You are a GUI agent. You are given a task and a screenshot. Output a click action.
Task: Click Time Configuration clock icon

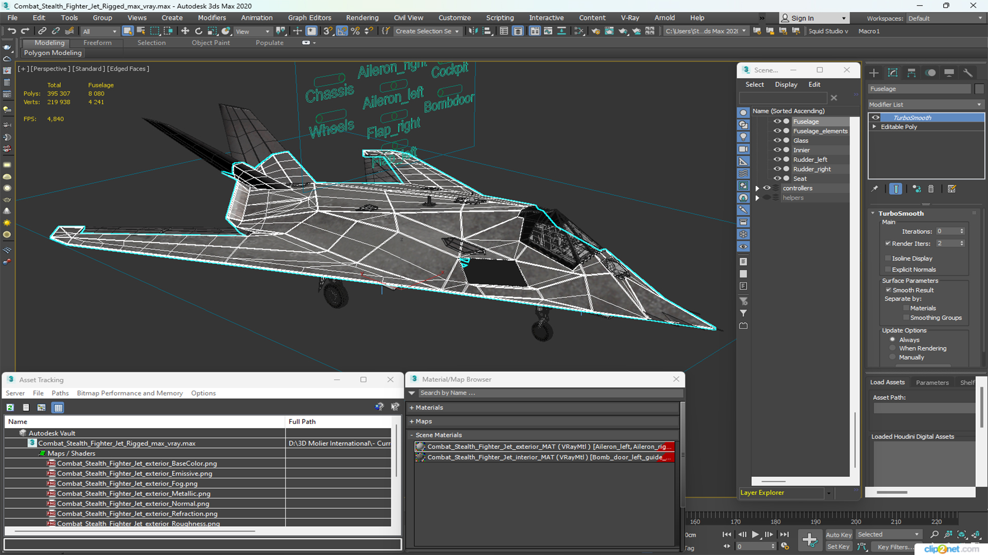(x=785, y=546)
